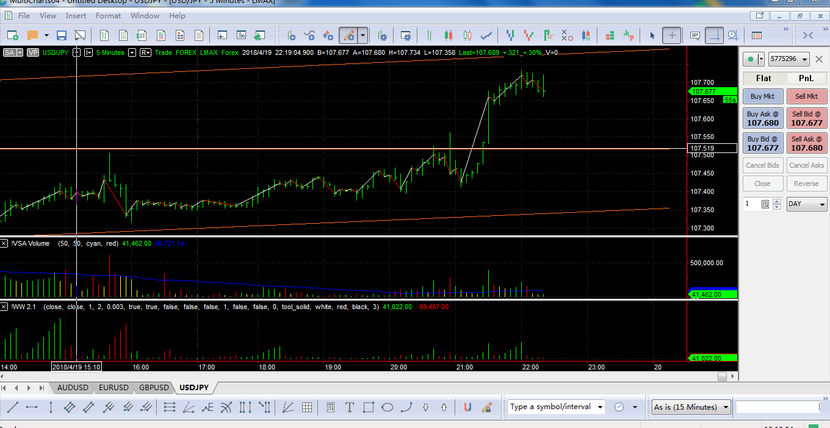
Task: Open the Format Window gear icon
Action: click(x=405, y=35)
